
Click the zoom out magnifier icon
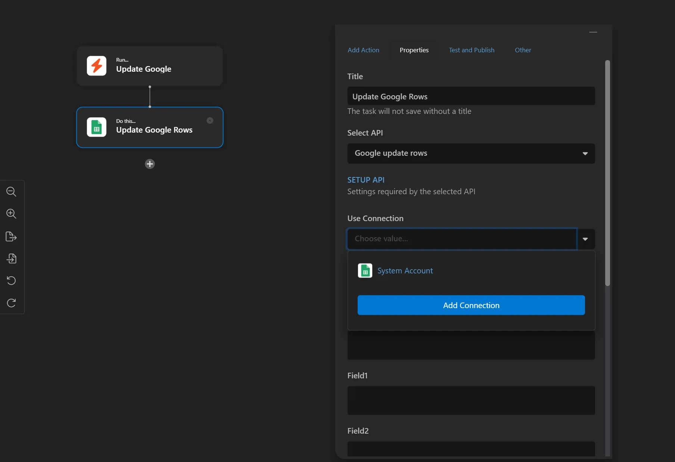pyautogui.click(x=11, y=192)
